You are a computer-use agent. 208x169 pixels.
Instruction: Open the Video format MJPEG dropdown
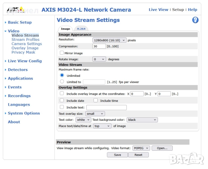pos(141,148)
